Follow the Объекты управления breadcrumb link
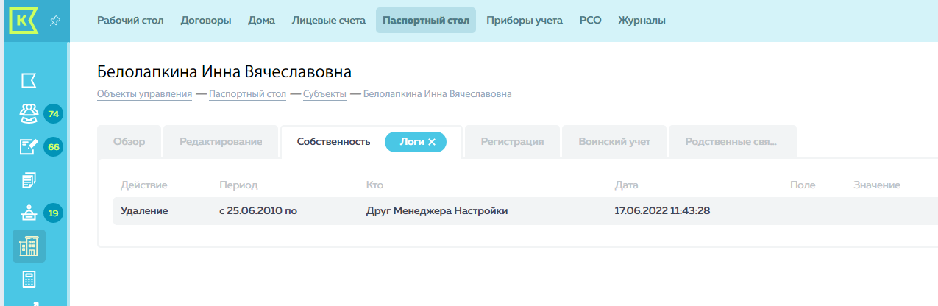Image resolution: width=938 pixels, height=306 pixels. [145, 94]
